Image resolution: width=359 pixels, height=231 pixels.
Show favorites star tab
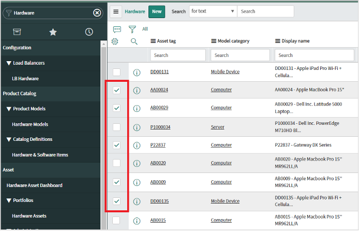[x=53, y=32]
